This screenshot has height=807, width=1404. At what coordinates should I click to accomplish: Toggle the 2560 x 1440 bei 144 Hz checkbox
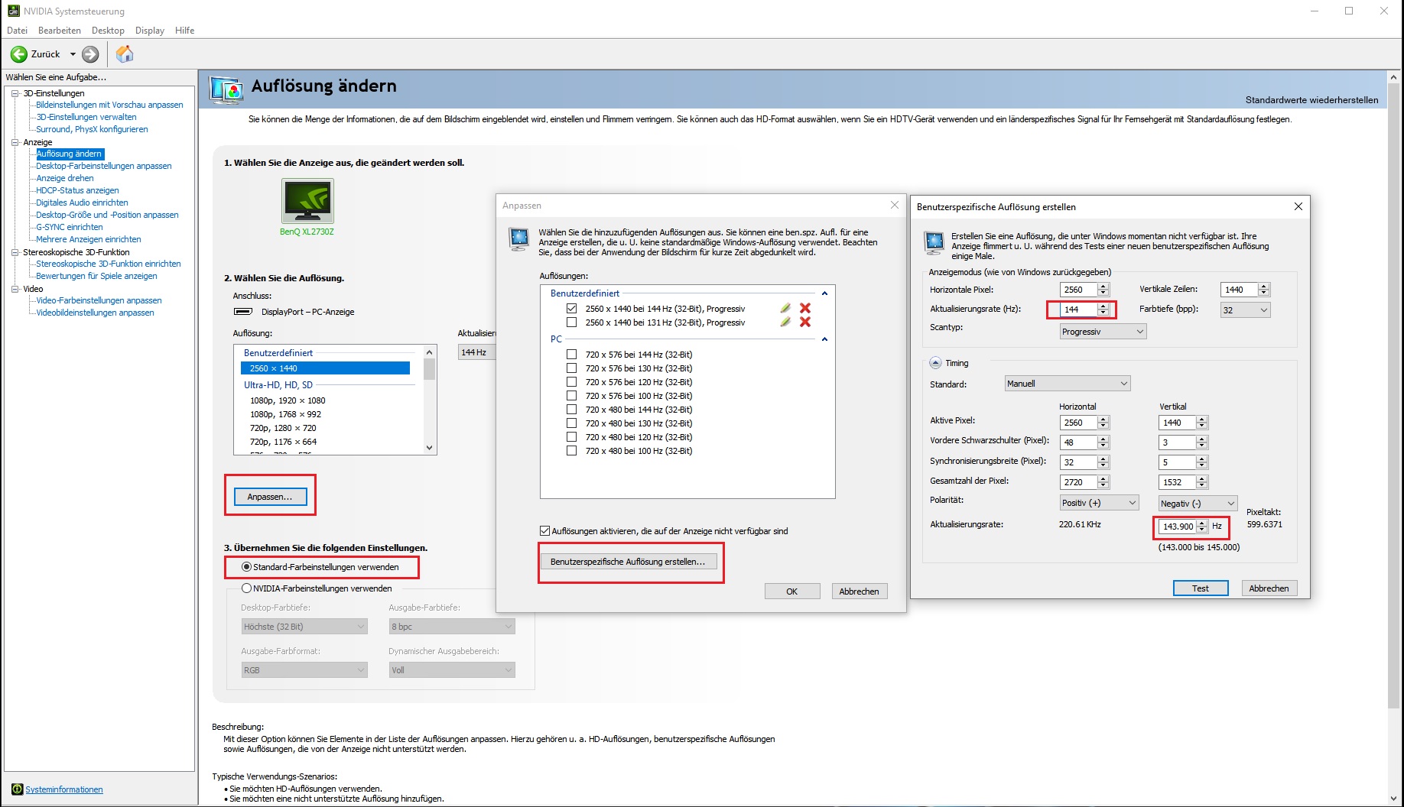[x=571, y=308]
